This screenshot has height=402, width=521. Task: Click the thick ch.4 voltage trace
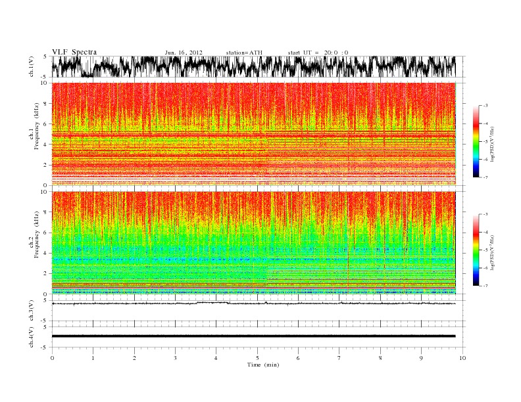(x=253, y=336)
